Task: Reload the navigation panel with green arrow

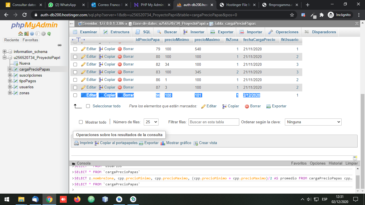Action: [49, 34]
